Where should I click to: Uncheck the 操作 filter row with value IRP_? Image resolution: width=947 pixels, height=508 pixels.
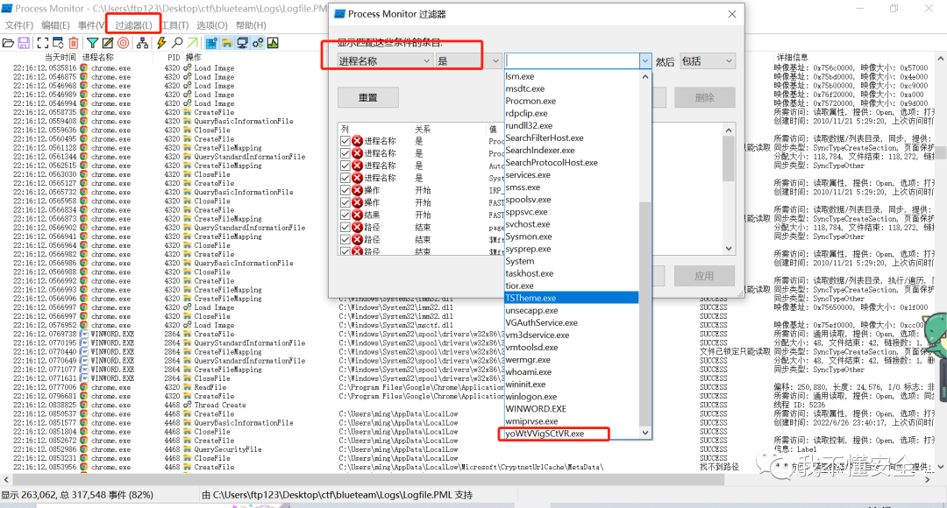tap(345, 190)
